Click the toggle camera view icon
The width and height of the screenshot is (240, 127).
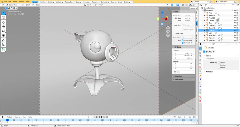point(168,35)
